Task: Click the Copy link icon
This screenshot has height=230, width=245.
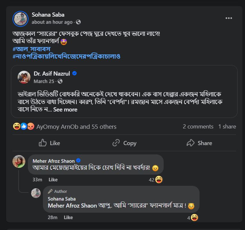Action: [x=116, y=143]
